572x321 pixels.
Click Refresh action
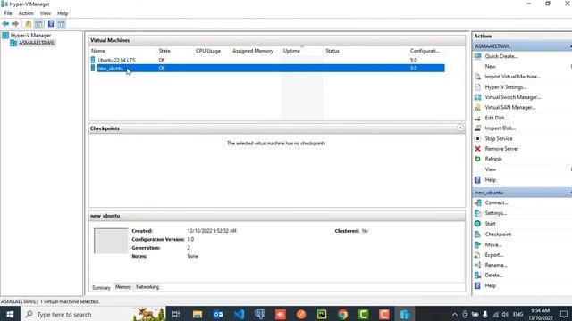pos(493,159)
